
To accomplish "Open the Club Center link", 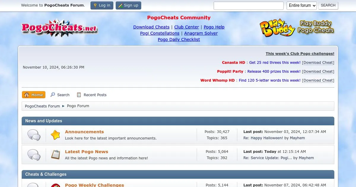I will pos(187,27).
